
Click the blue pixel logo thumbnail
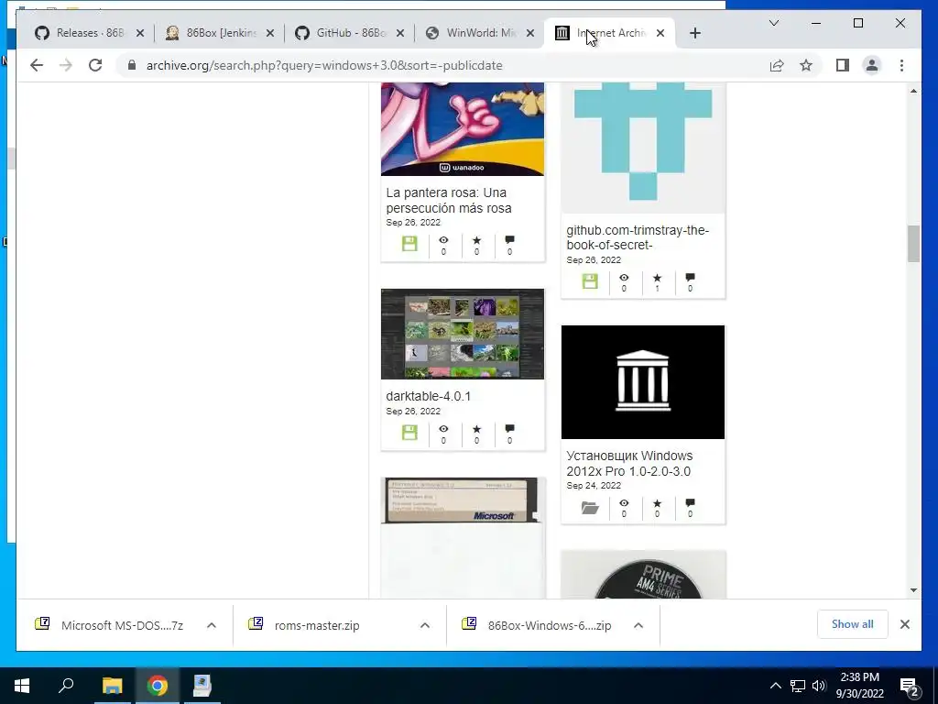coord(643,148)
